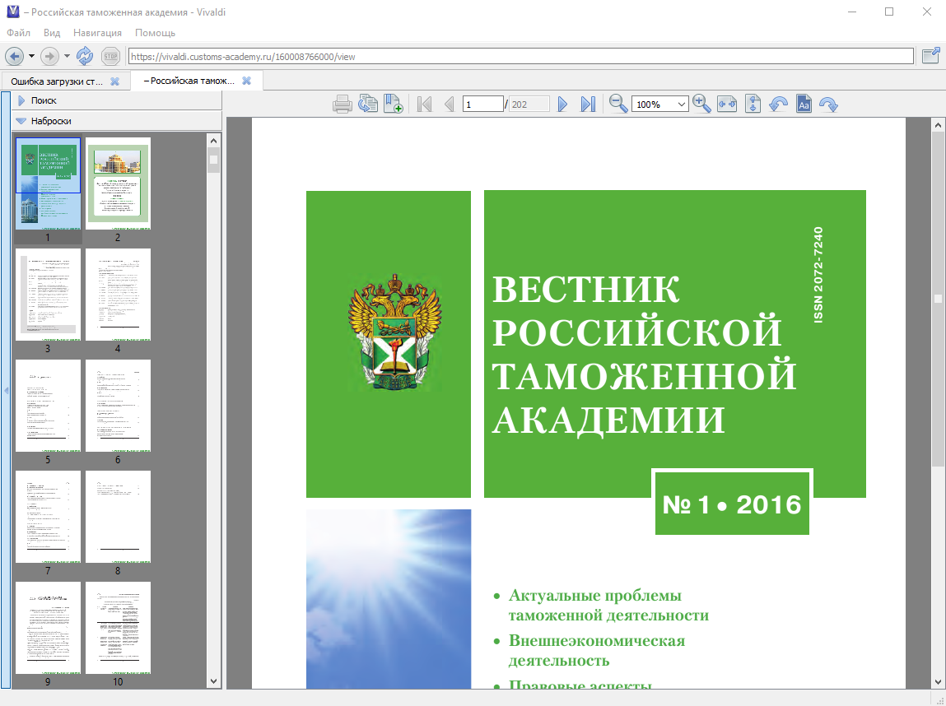The width and height of the screenshot is (946, 706).
Task: Open page 9 thumbnail
Action: (x=49, y=628)
